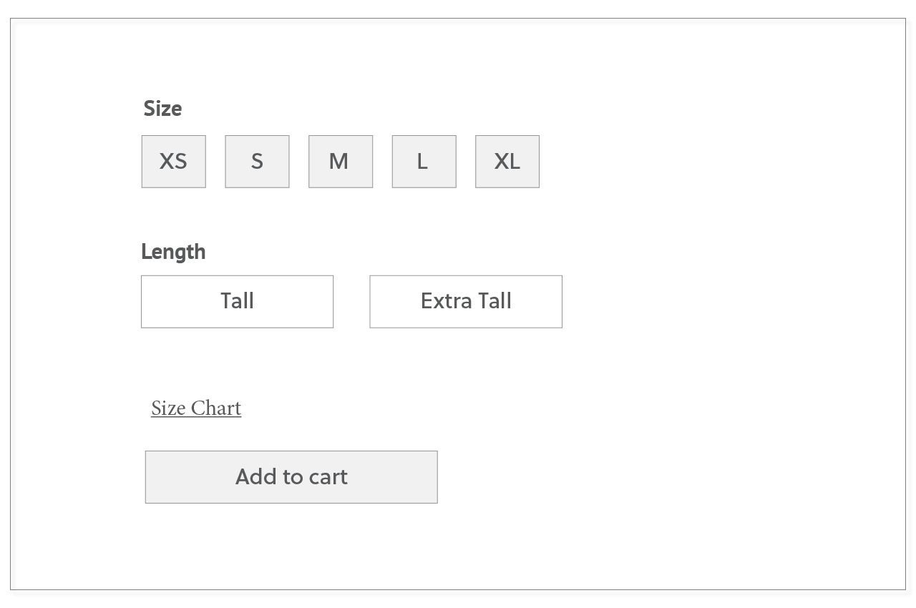The width and height of the screenshot is (916, 608).
Task: View the underlined Size Chart
Action: 196,408
